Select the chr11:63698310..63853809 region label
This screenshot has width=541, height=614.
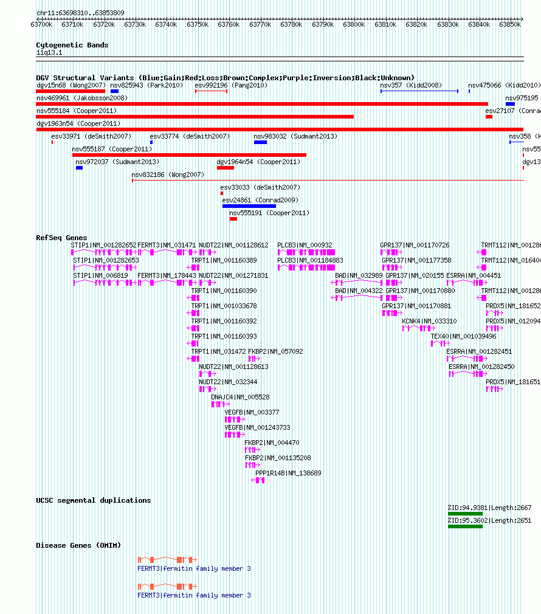point(80,13)
